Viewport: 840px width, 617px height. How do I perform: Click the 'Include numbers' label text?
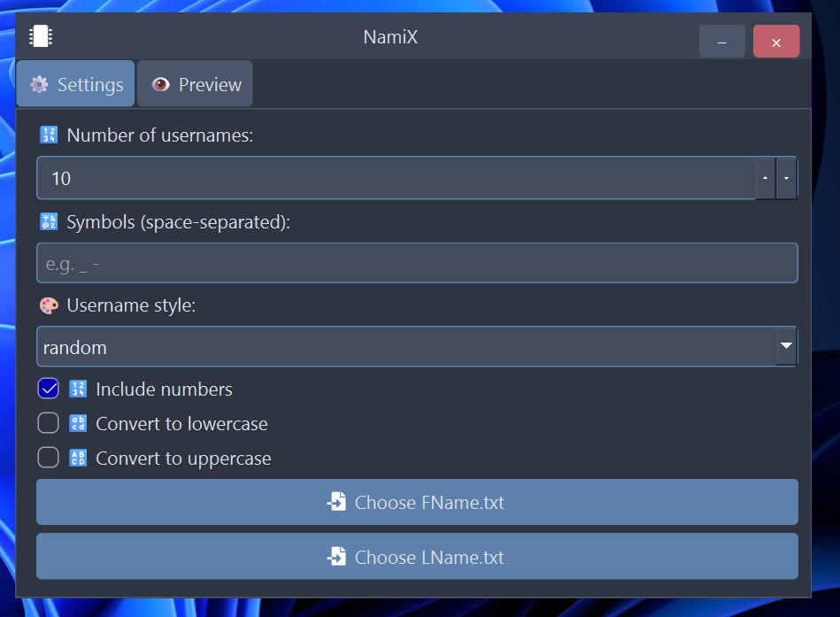pos(164,389)
